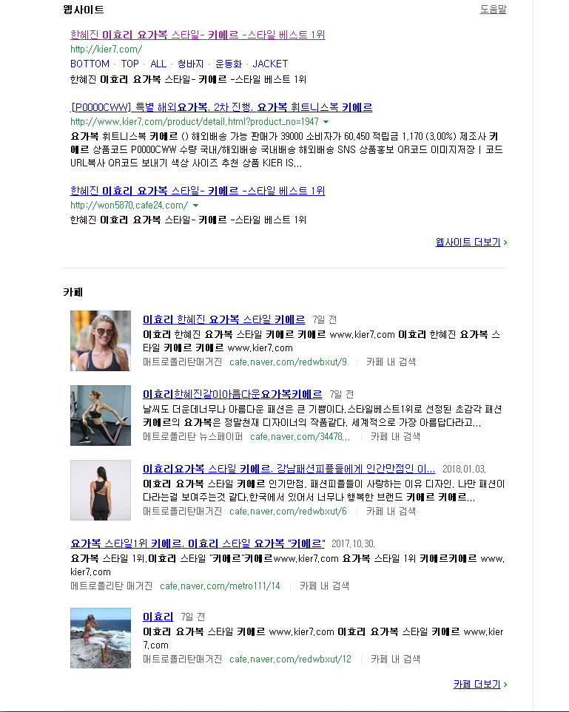Visit cafe.naver.com/redwbxut/12 link
The image size is (569, 712).
(290, 659)
